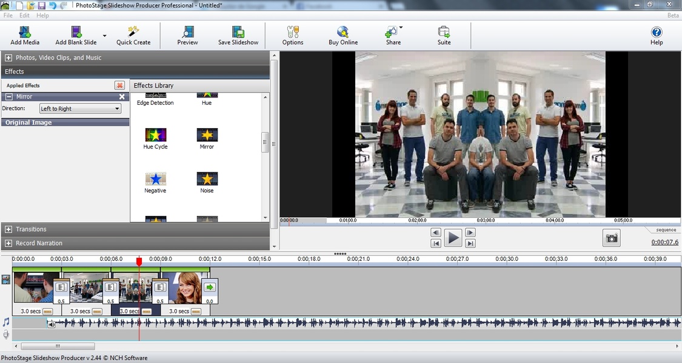Select the Negative effect in Effects Library
Viewport: 682px width, 363px height.
click(155, 179)
